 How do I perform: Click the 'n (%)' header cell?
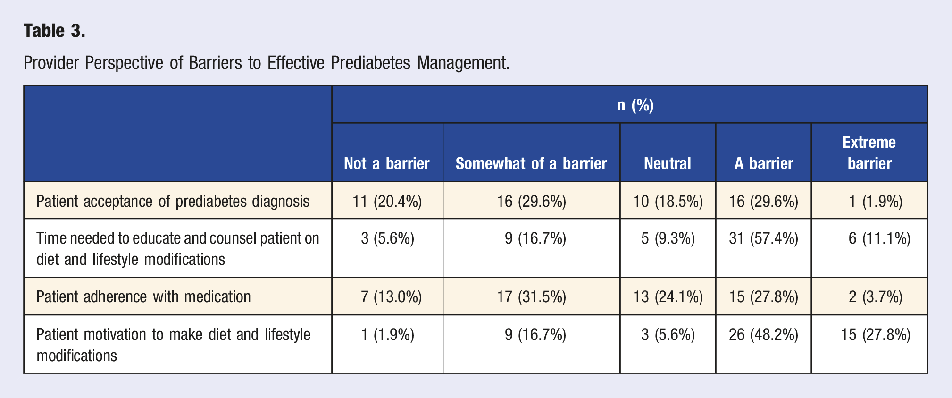click(635, 104)
